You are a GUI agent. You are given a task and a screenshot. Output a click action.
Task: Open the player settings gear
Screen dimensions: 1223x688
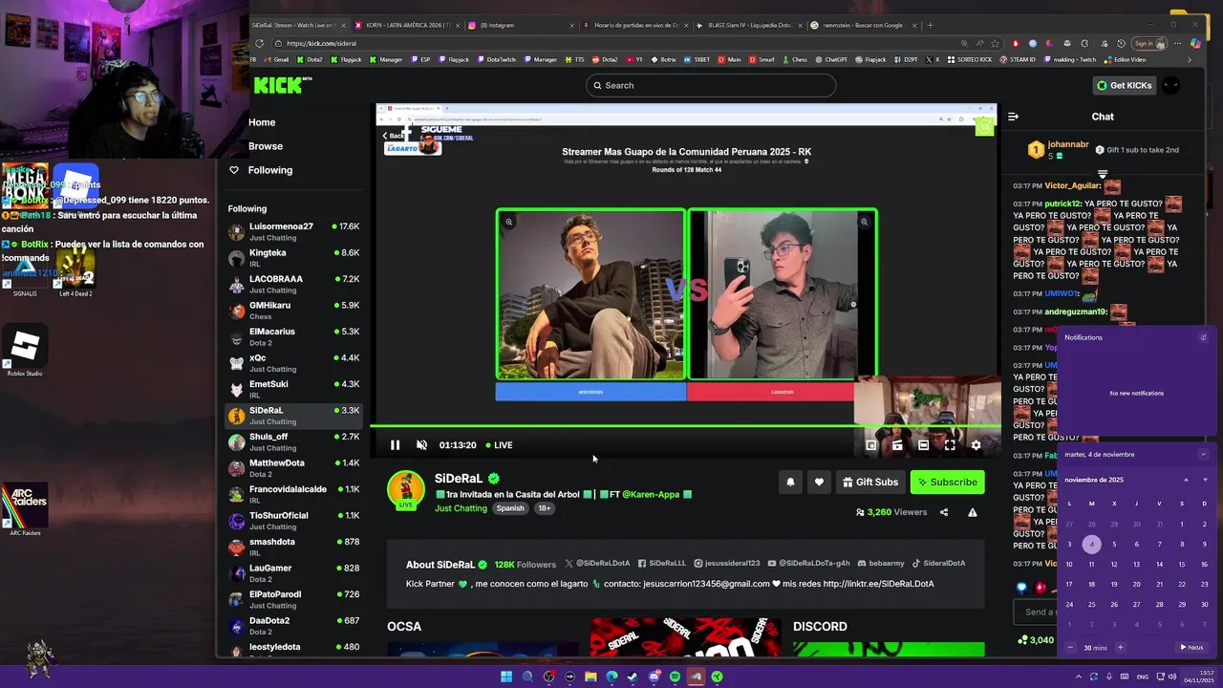pyautogui.click(x=976, y=445)
